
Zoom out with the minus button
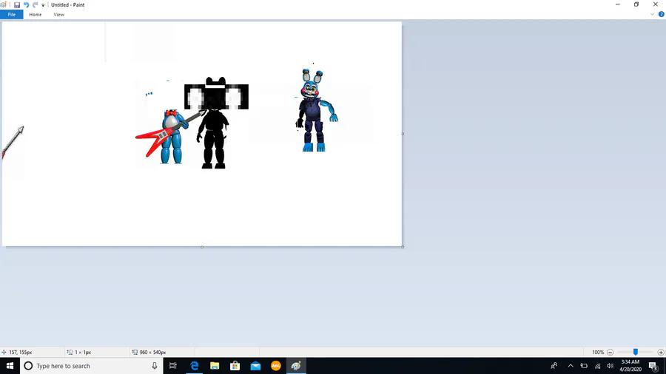click(x=610, y=353)
